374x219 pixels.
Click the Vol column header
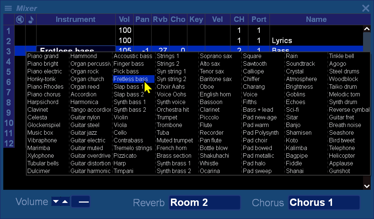125,19
